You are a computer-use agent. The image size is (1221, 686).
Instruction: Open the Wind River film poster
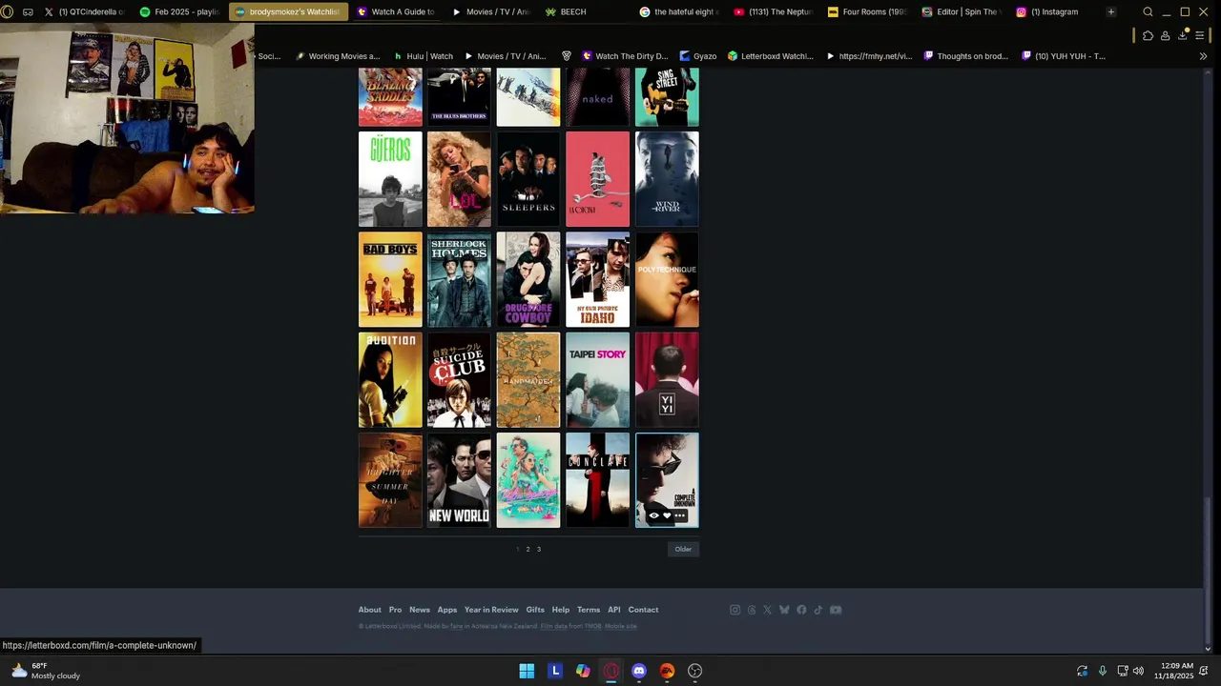(x=667, y=179)
